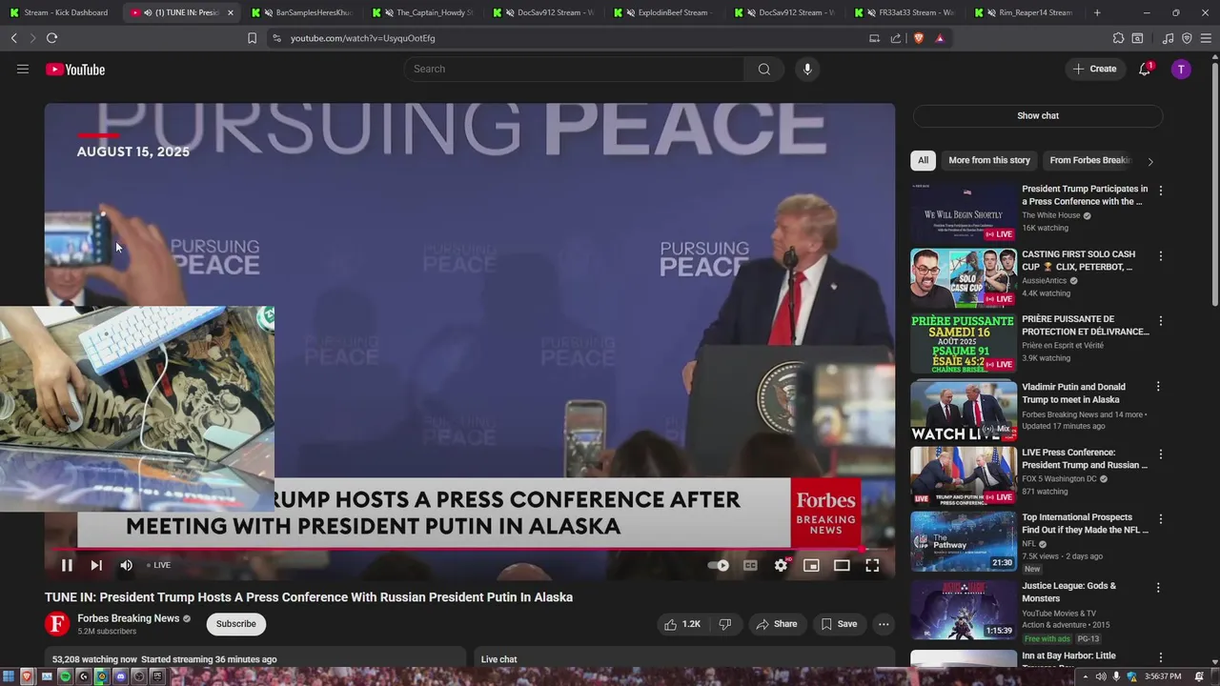Image resolution: width=1220 pixels, height=686 pixels.
Task: Open menu for FOX 5 Live Press Conference video
Action: (1160, 454)
